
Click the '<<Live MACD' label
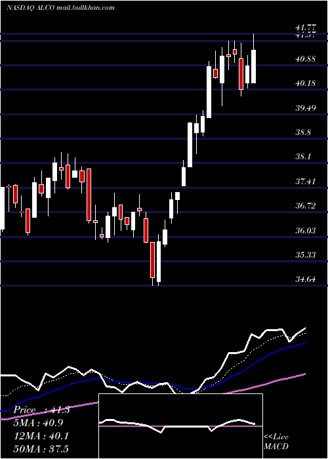(x=276, y=442)
